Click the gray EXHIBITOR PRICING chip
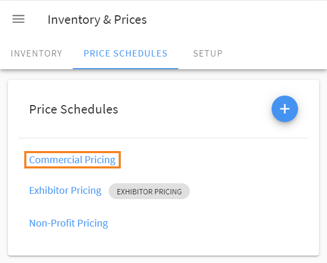Viewport: 327px width, 263px height. pyautogui.click(x=149, y=192)
